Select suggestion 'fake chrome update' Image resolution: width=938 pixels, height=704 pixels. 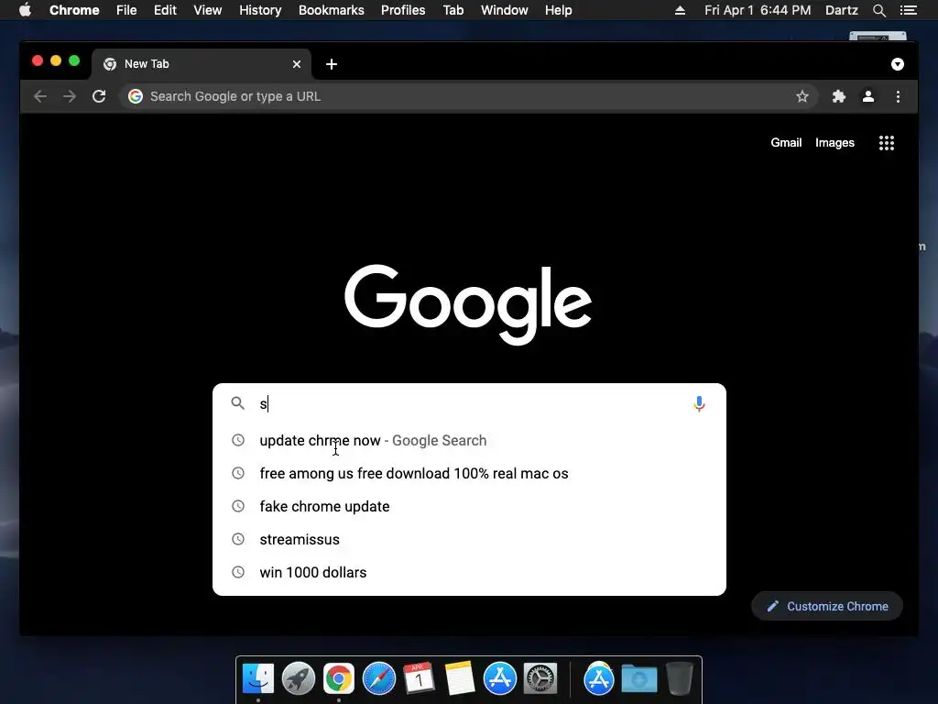point(470,506)
